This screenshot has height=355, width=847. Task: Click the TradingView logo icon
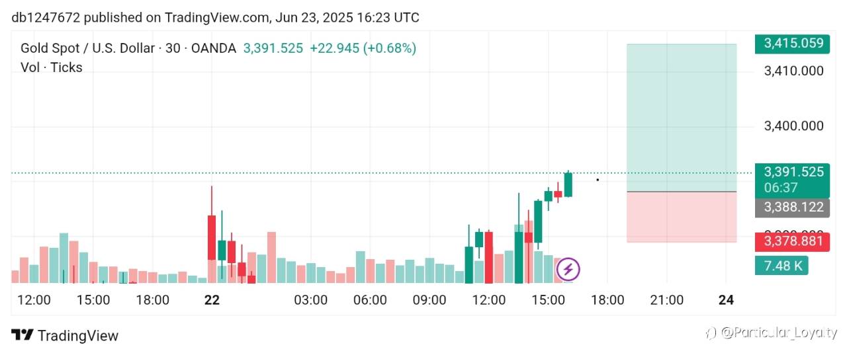(22, 335)
